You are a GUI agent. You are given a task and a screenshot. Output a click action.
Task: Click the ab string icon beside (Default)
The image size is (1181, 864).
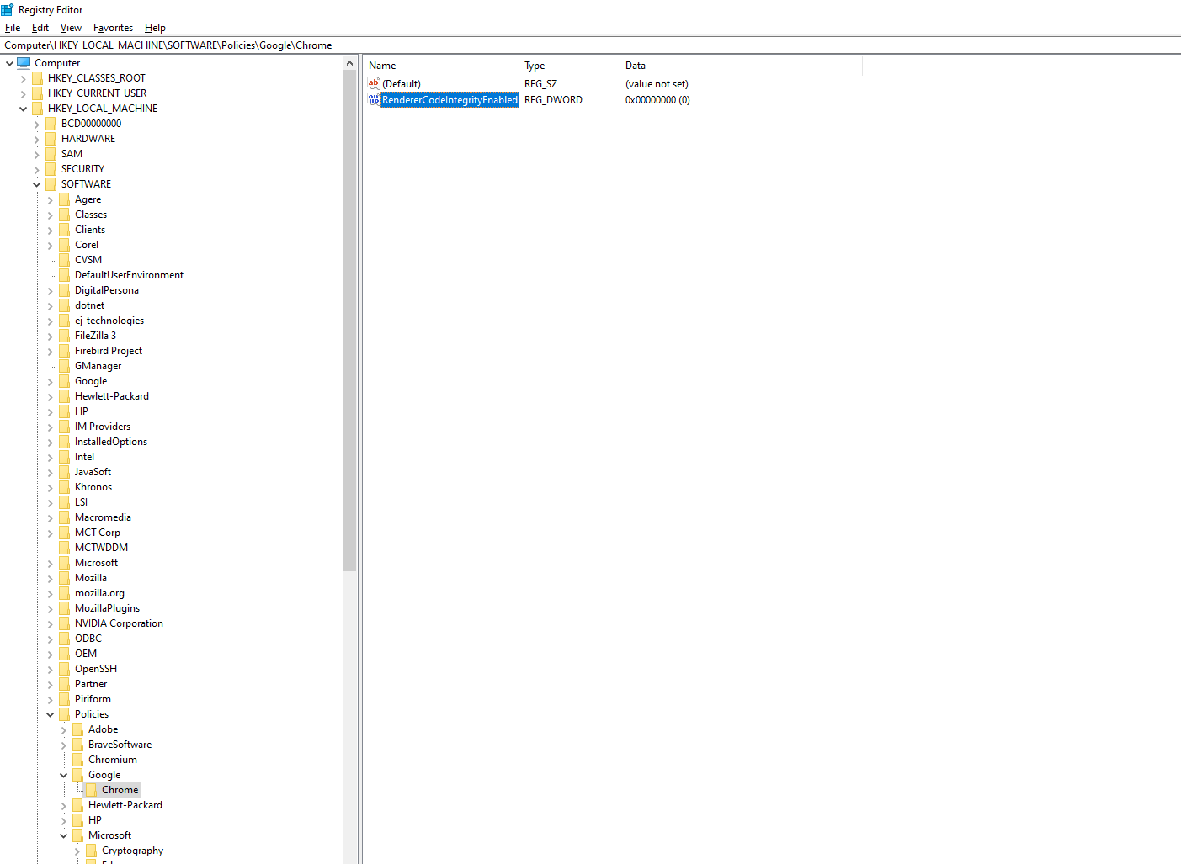pos(373,83)
